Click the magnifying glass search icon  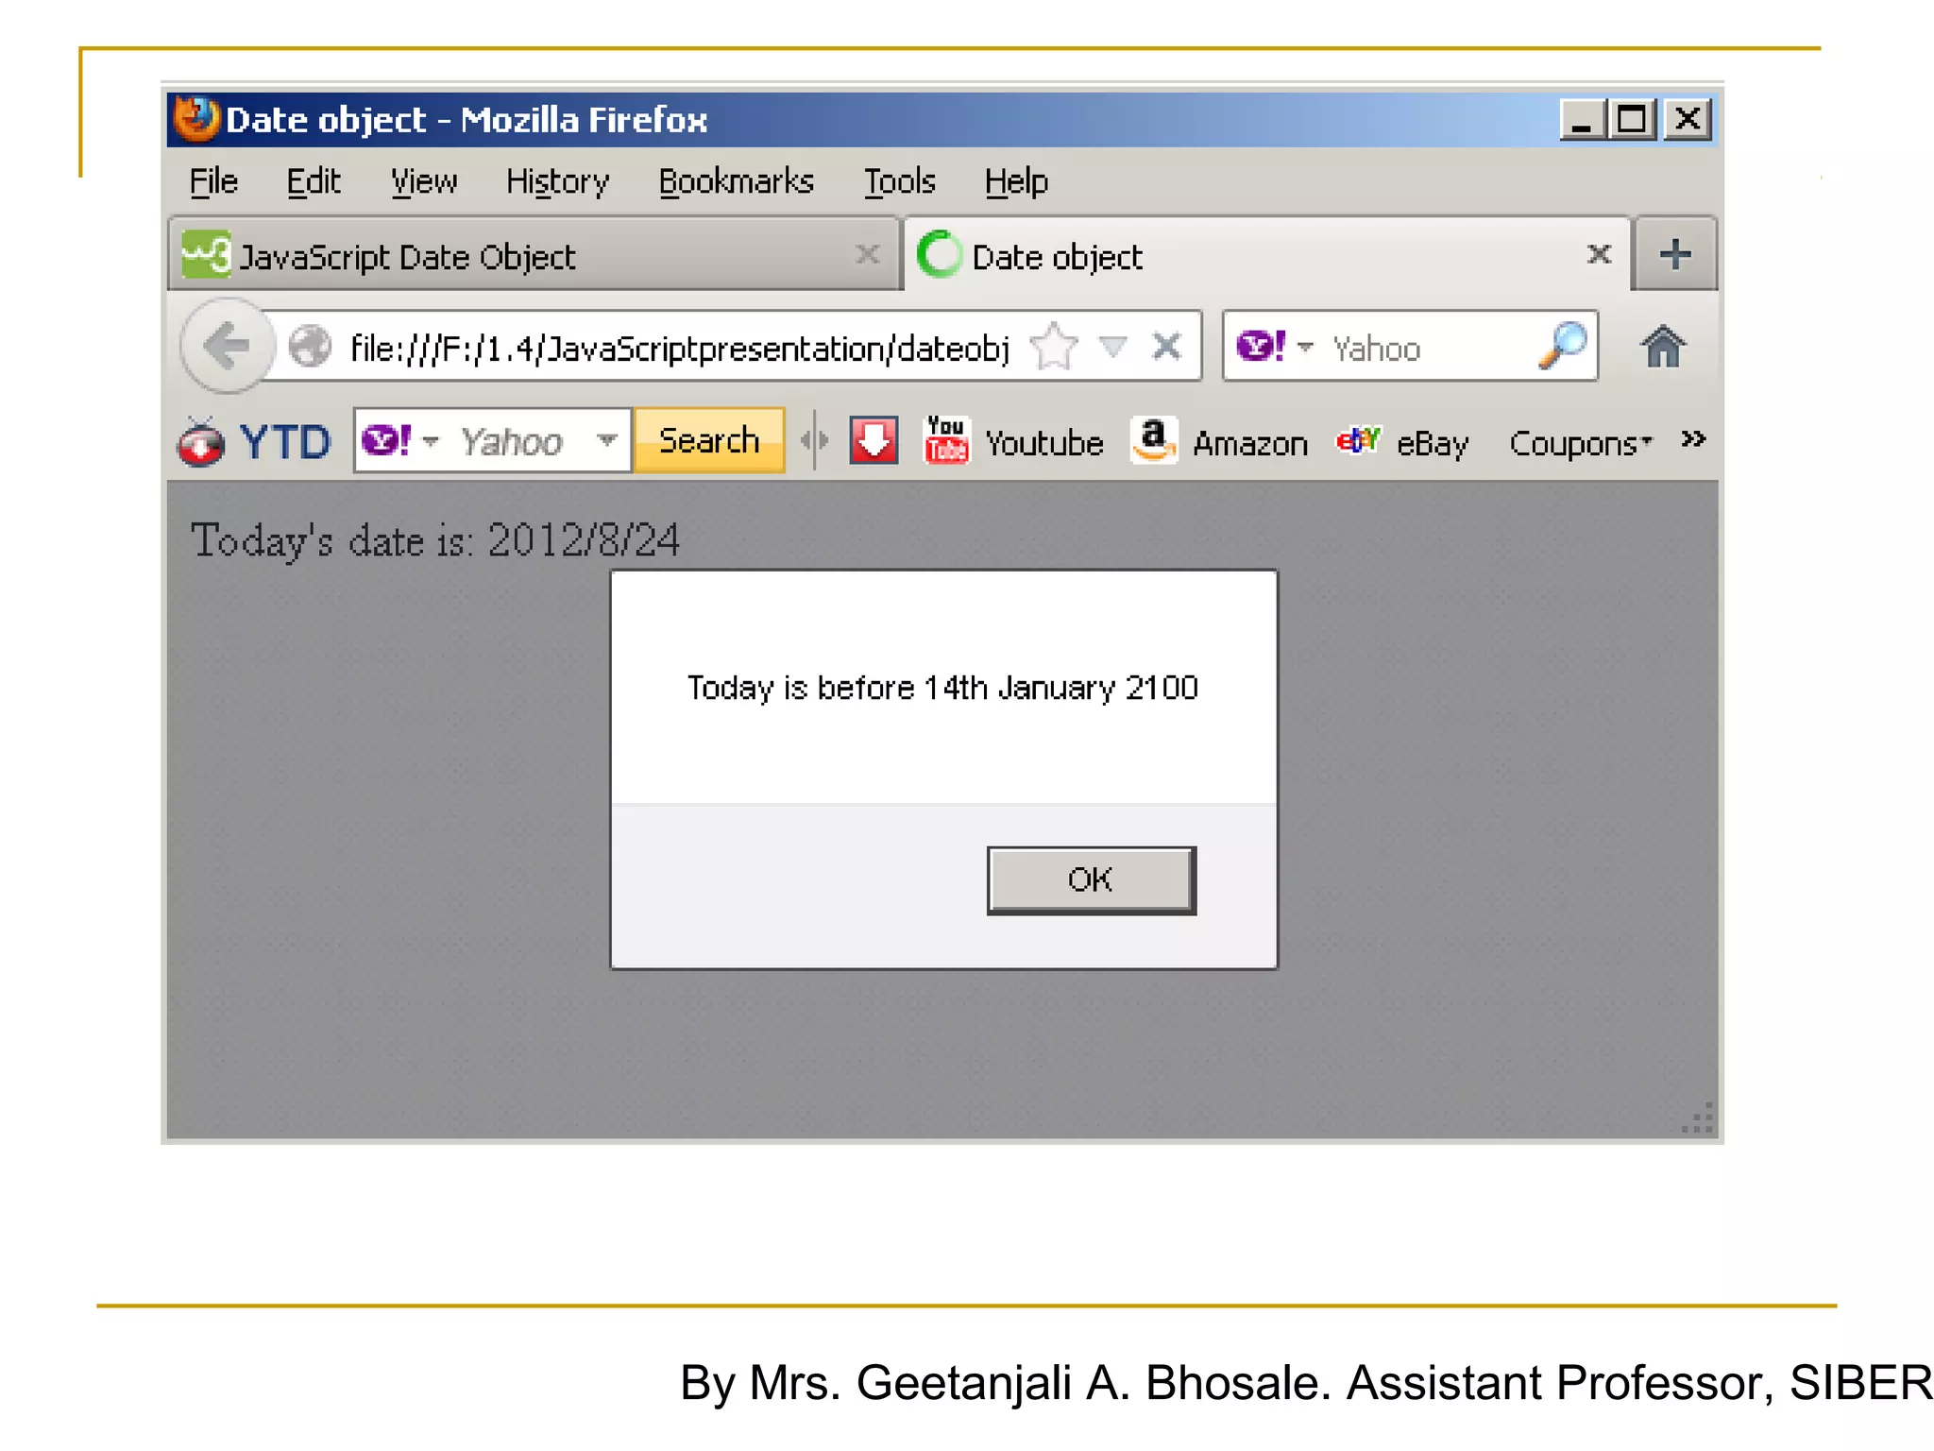point(1563,347)
